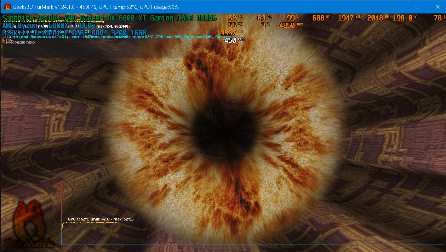Click the "450 FPS" overlay counter
The image size is (446, 252).
234,40
